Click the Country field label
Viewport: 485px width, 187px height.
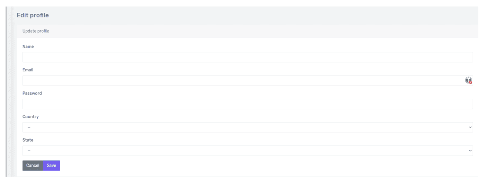click(x=30, y=117)
